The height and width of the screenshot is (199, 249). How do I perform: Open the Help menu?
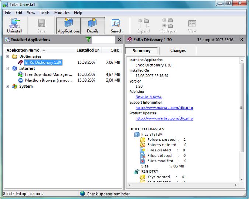78,13
